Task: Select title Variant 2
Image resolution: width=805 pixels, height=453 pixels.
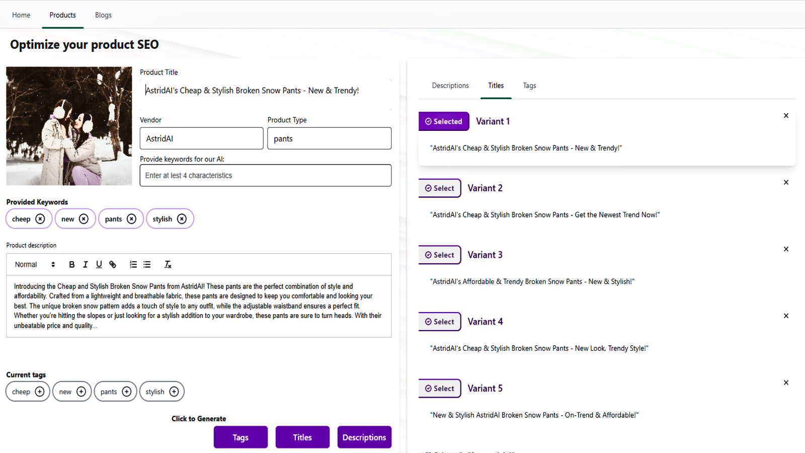Action: pos(440,188)
